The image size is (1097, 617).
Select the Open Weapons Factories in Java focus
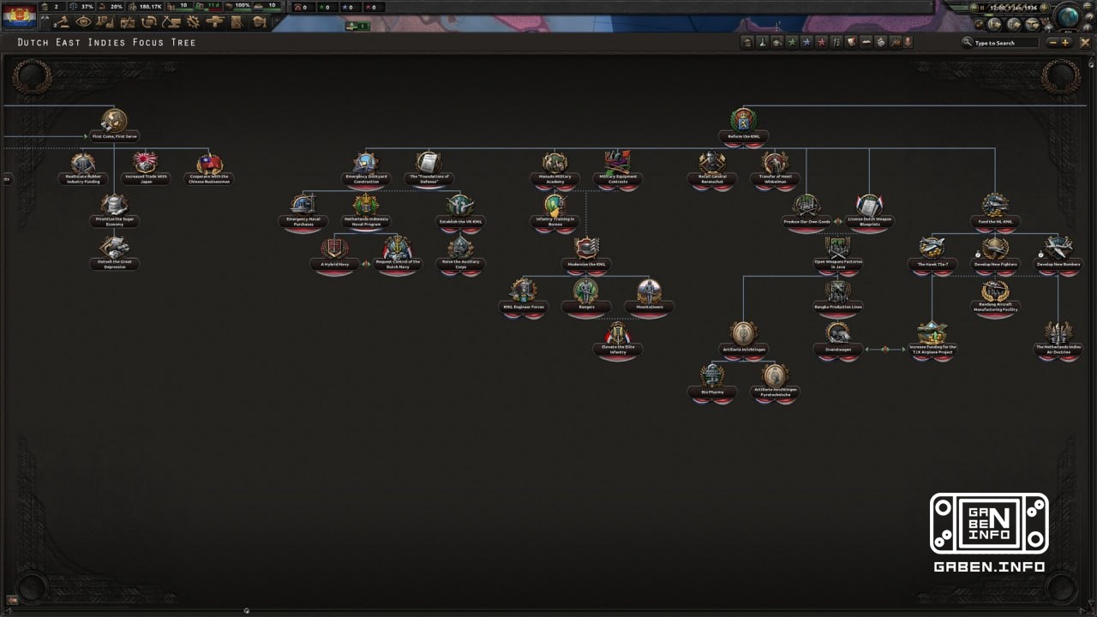(x=837, y=254)
